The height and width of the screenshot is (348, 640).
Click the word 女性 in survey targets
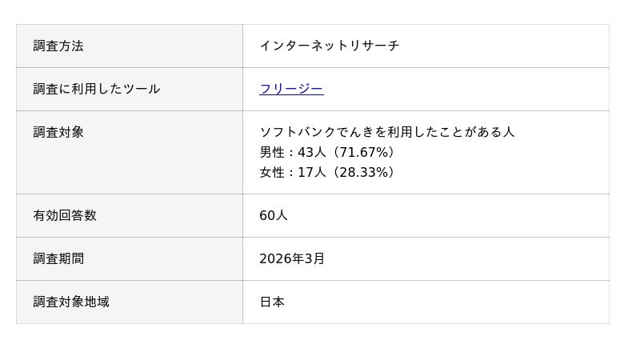[272, 172]
